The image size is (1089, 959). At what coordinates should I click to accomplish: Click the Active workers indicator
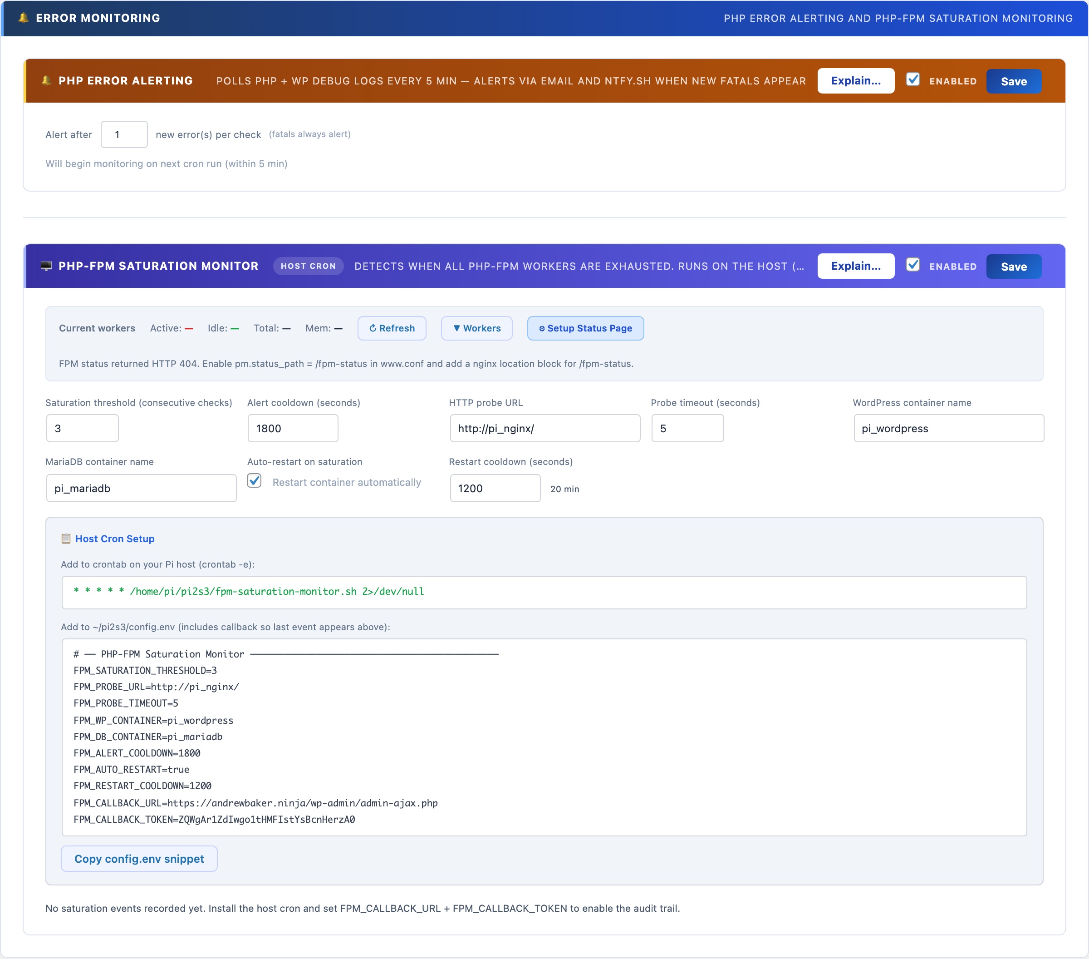[x=172, y=328]
